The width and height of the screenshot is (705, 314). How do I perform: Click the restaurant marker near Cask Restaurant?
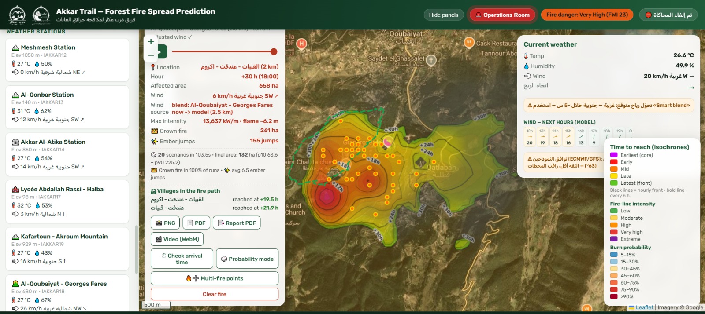(469, 43)
